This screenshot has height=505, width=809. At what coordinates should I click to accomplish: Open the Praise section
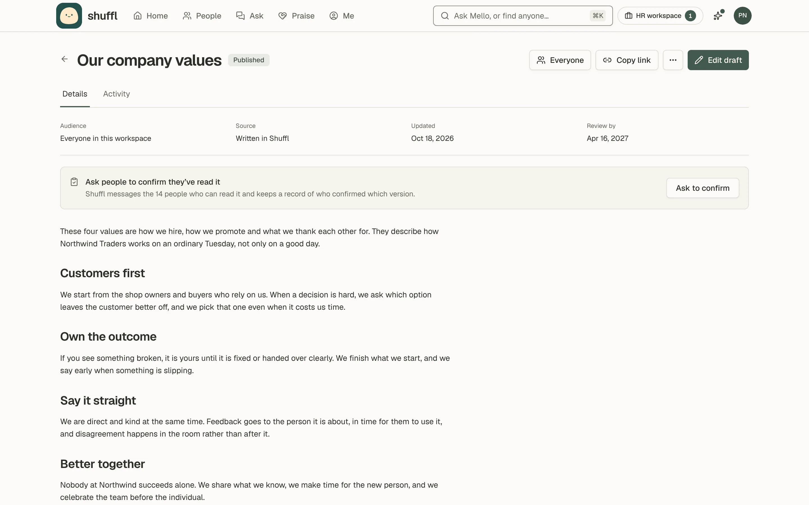(x=296, y=16)
